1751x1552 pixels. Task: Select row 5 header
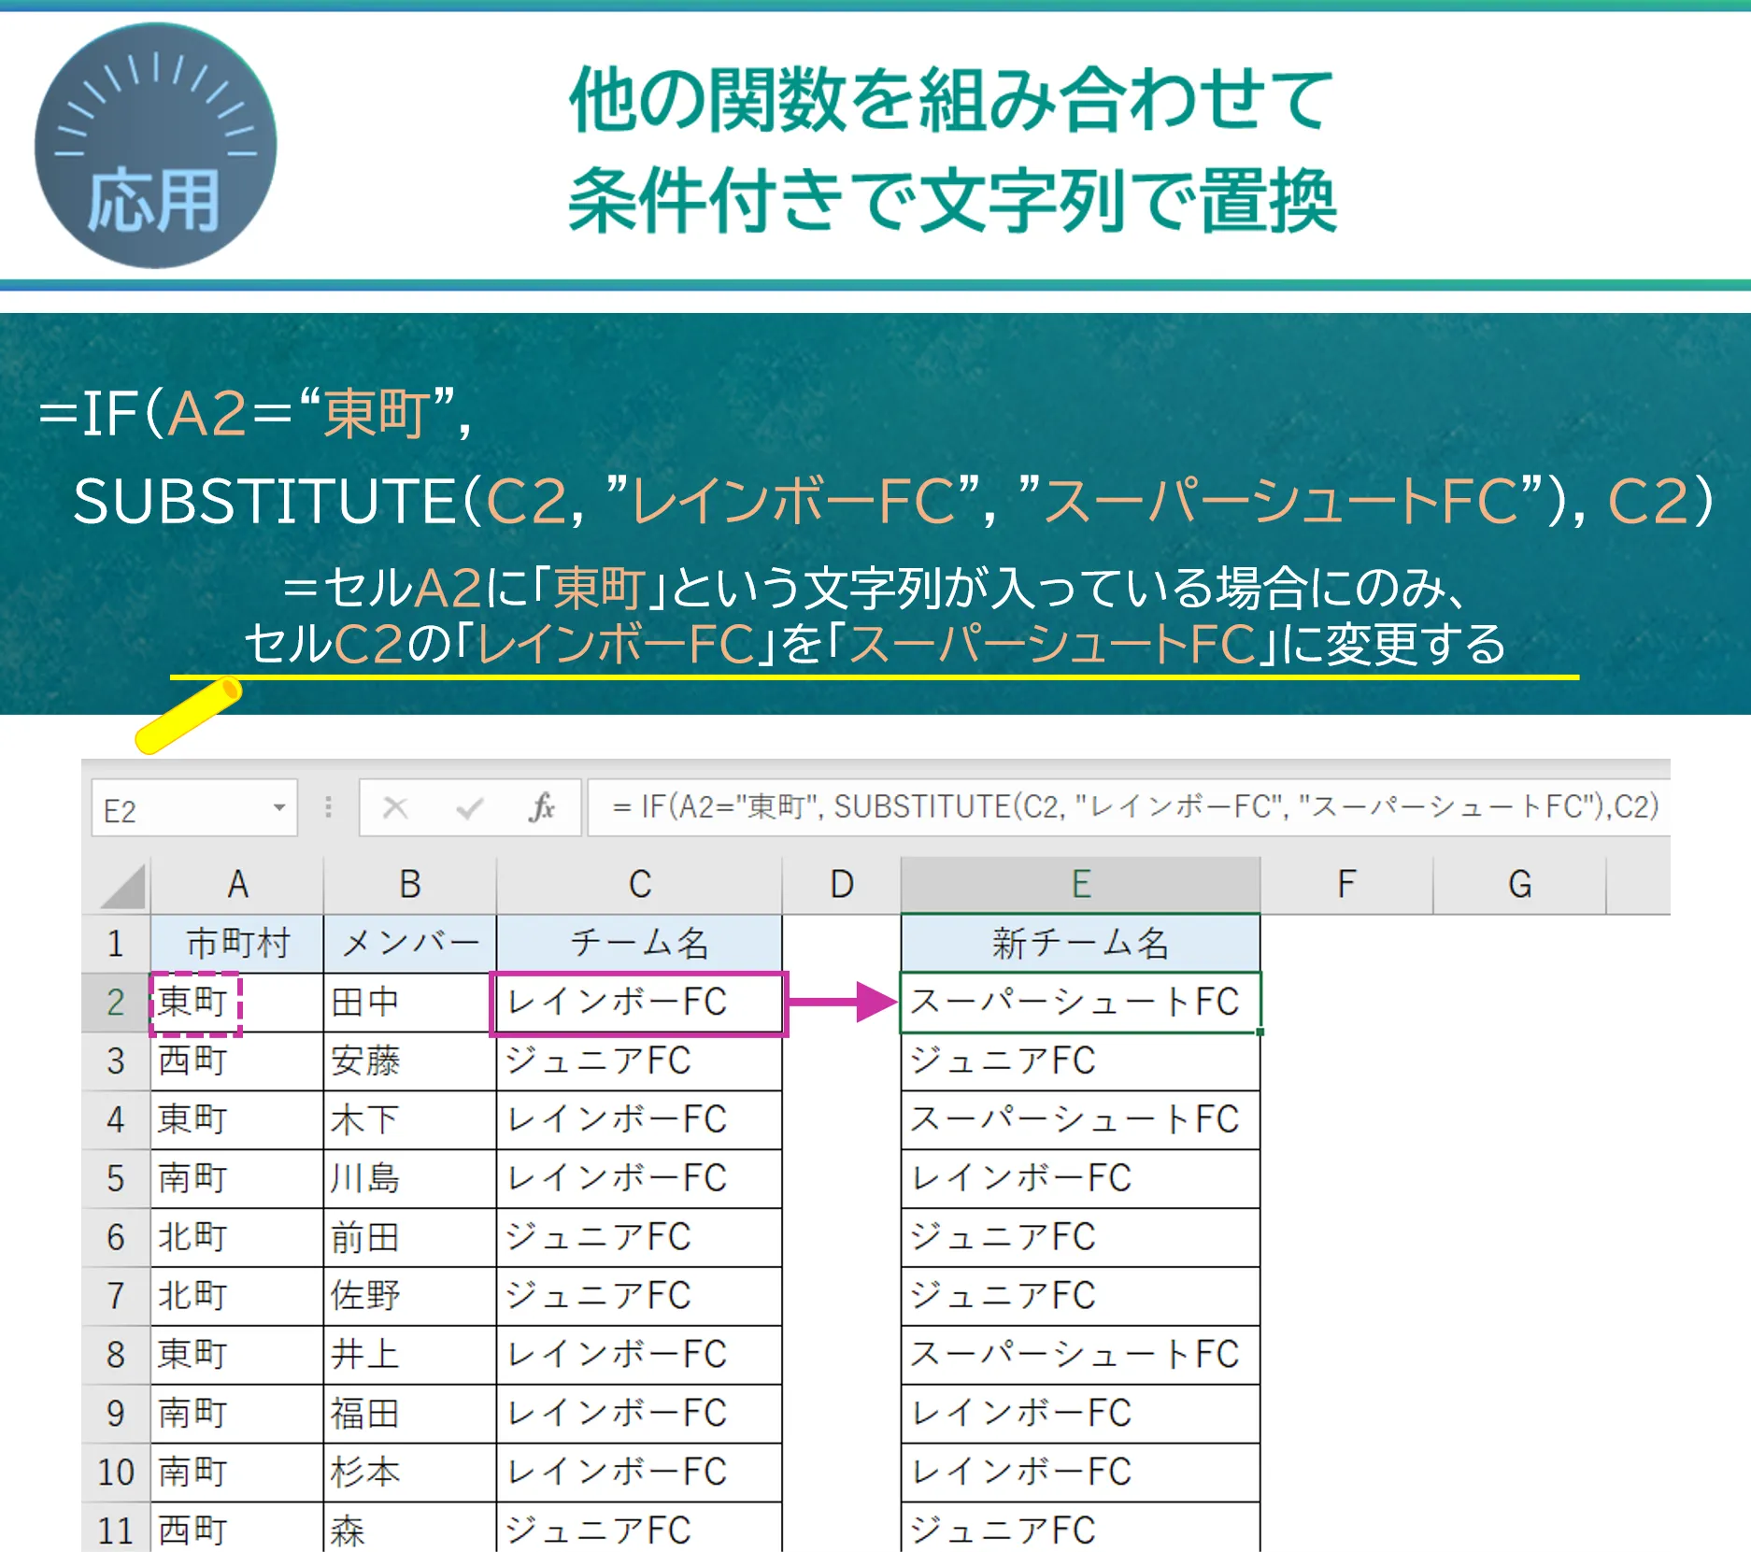pos(116,1179)
